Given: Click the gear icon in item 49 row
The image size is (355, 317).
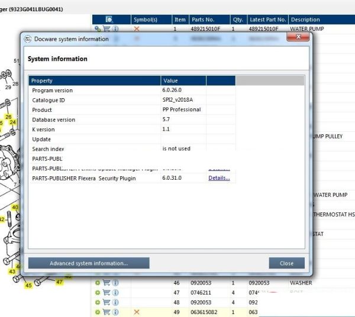Looking at the screenshot, I should pyautogui.click(x=98, y=312).
